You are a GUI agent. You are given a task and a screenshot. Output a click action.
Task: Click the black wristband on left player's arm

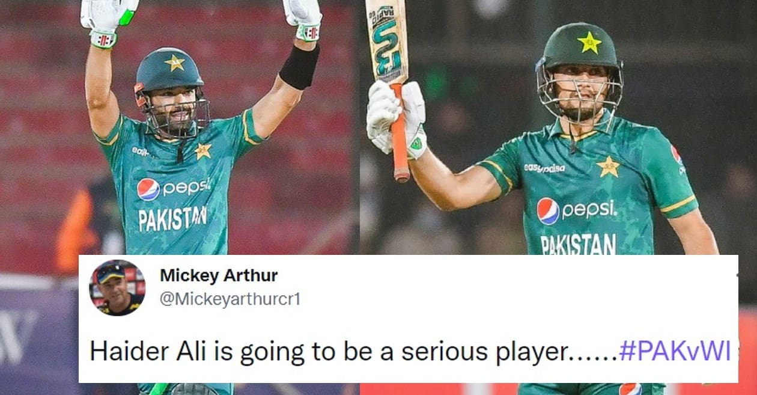[299, 66]
